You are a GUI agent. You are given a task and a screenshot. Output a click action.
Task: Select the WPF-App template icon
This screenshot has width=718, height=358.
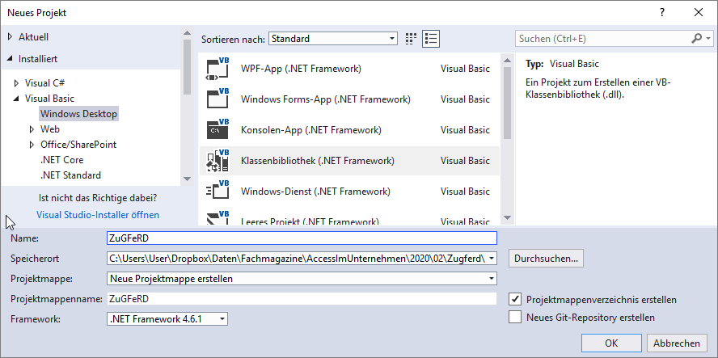[218, 69]
